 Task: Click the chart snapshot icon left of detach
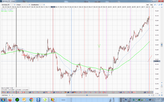159,5
